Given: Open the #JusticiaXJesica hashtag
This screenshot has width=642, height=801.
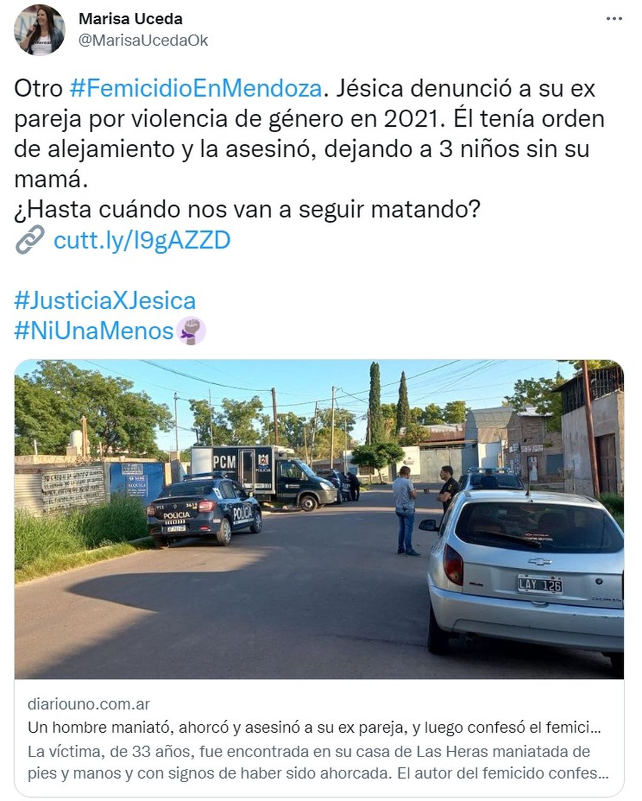Looking at the screenshot, I should [x=105, y=301].
